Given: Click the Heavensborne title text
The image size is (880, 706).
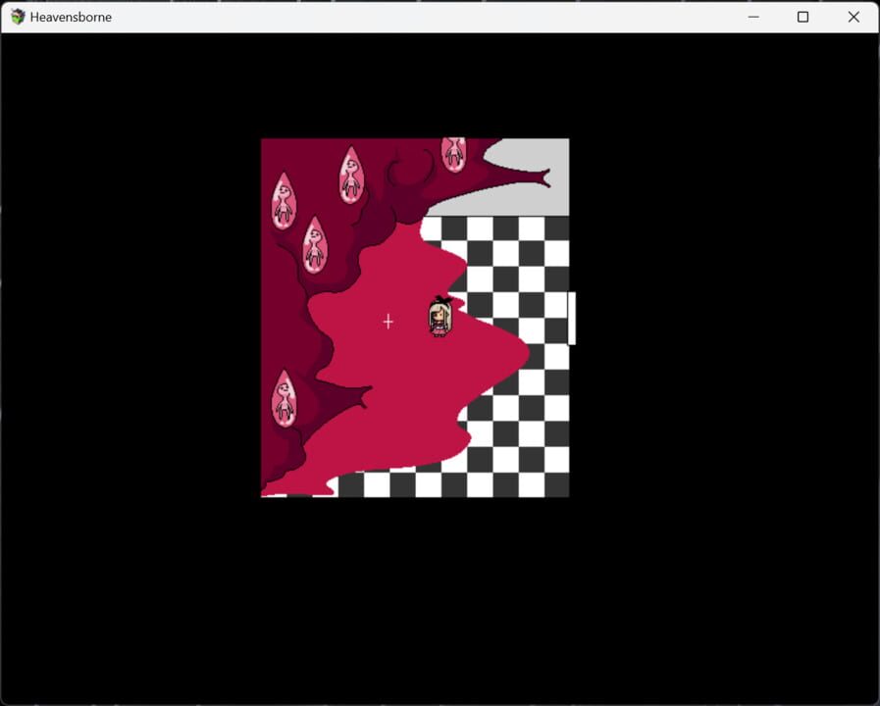Looking at the screenshot, I should tap(72, 17).
